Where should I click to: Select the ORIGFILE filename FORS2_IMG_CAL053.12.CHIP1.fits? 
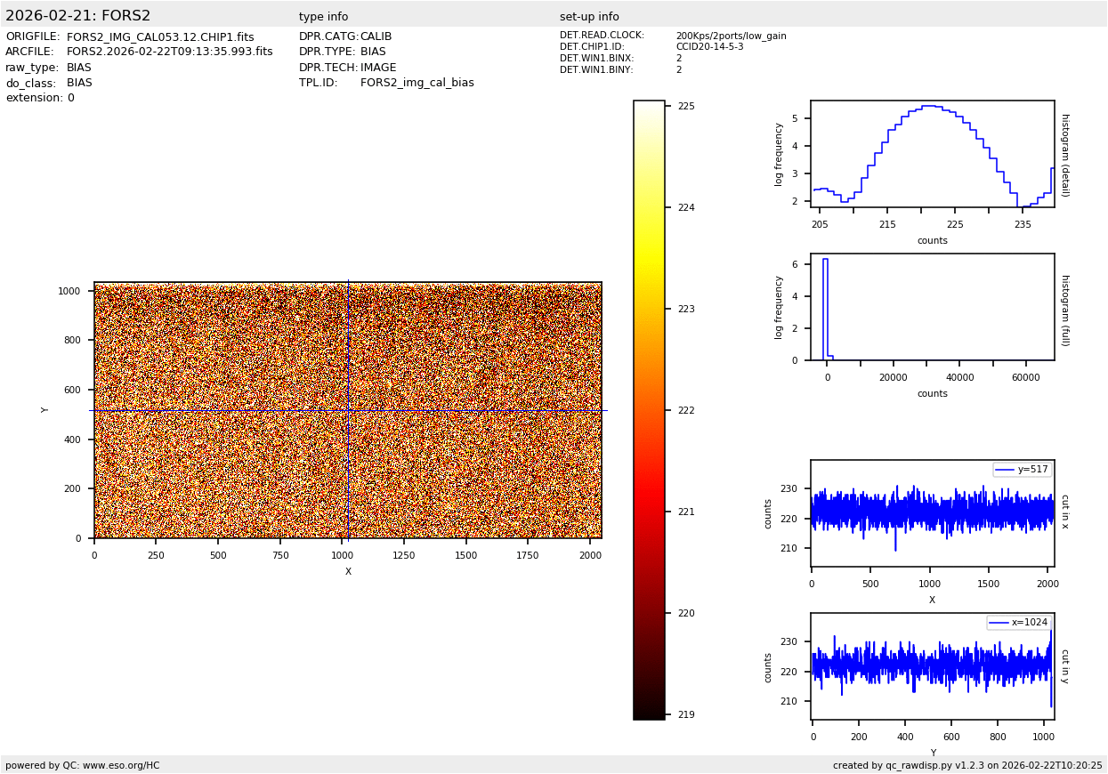(x=160, y=37)
